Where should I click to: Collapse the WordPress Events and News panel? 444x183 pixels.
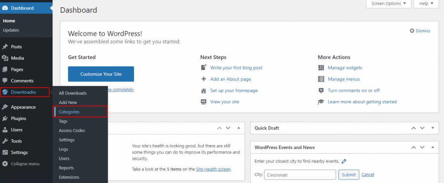[433, 147]
